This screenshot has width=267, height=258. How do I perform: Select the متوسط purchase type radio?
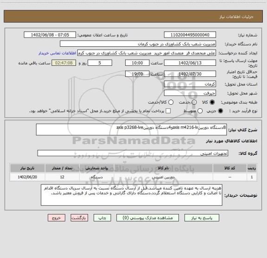(200, 111)
